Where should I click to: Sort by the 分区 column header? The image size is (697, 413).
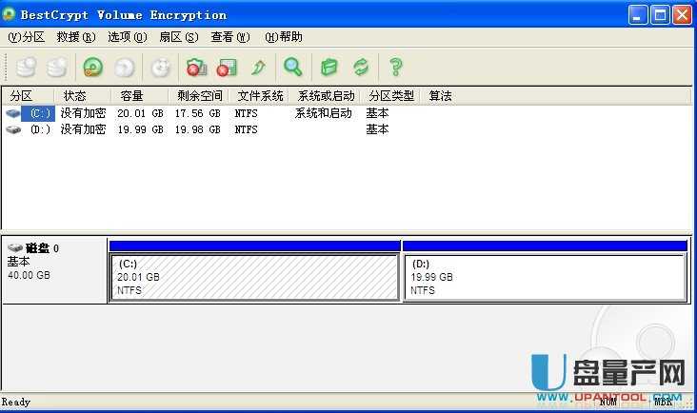click(x=28, y=96)
